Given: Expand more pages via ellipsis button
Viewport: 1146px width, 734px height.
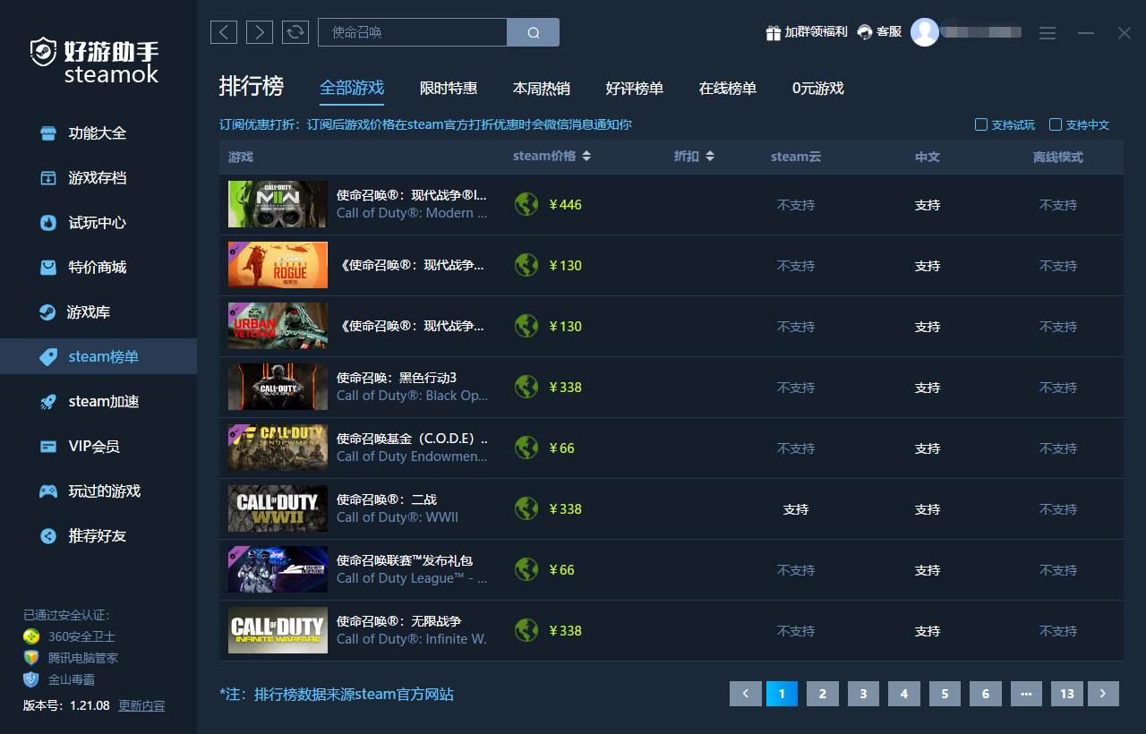Looking at the screenshot, I should pos(1027,694).
